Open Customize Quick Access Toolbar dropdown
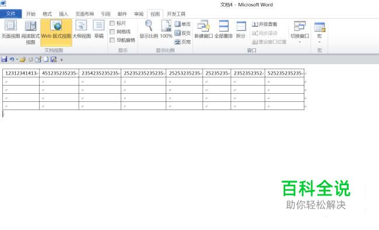 (x=62, y=59)
